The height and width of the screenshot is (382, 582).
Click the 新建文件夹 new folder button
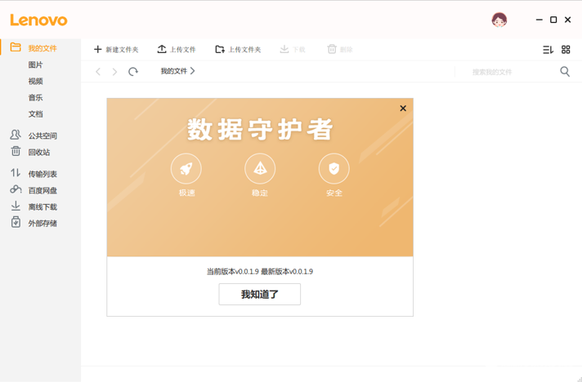coord(116,50)
